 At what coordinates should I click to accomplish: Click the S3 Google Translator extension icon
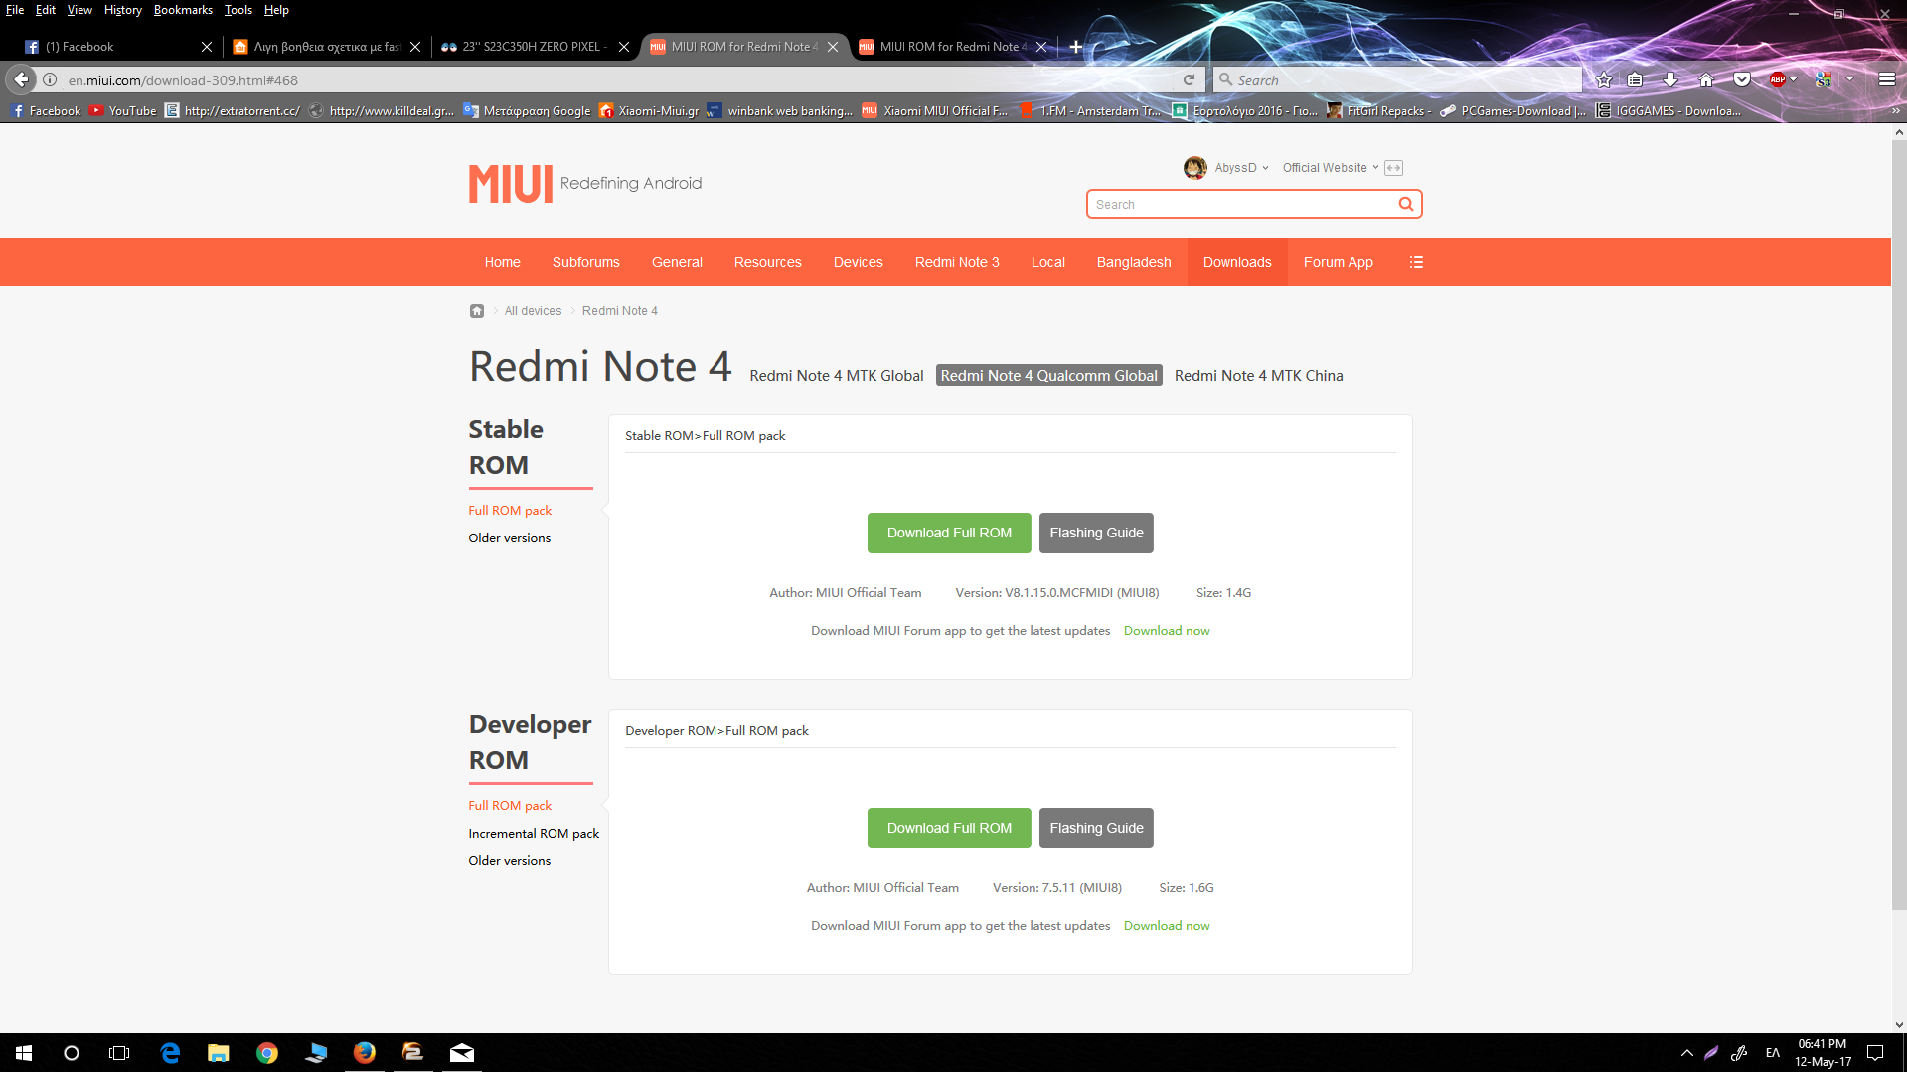1824,79
